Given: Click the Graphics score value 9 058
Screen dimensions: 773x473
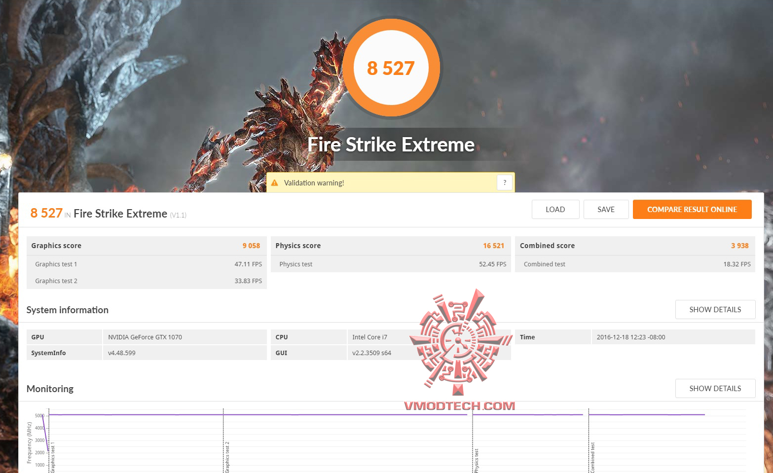Looking at the screenshot, I should tap(251, 246).
